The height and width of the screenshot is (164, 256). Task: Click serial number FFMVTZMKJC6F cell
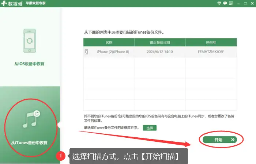click(211, 52)
